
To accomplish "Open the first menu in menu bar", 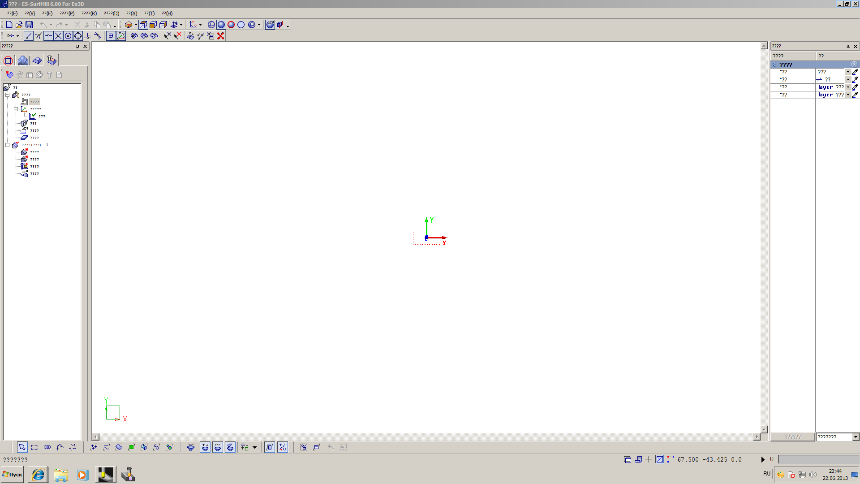I will click(x=12, y=13).
